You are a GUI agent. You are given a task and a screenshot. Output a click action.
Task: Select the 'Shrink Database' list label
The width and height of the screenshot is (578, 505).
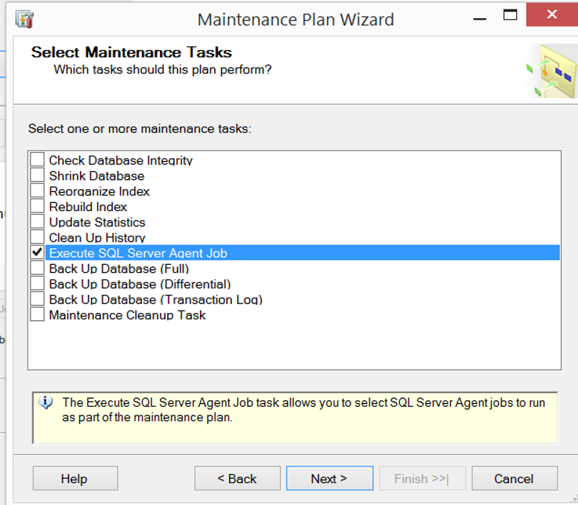coord(97,176)
